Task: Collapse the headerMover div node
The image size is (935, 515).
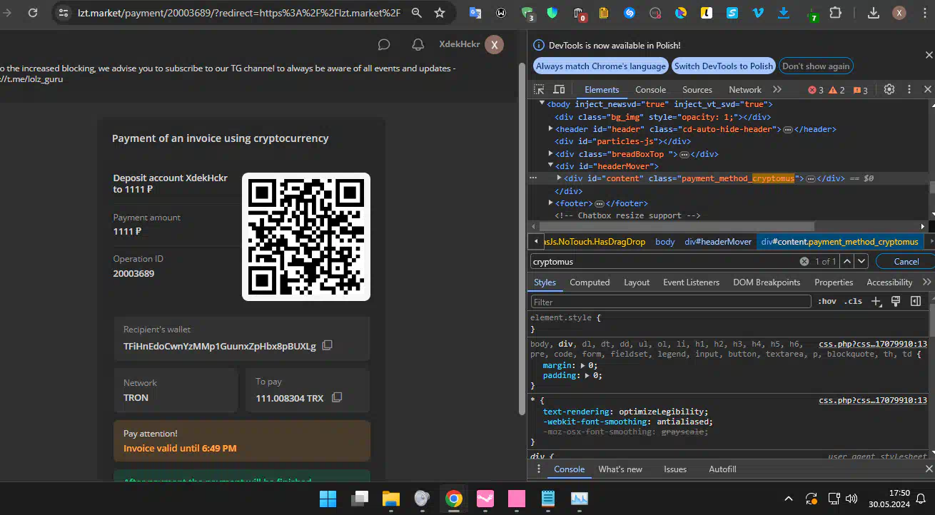Action: coord(550,166)
